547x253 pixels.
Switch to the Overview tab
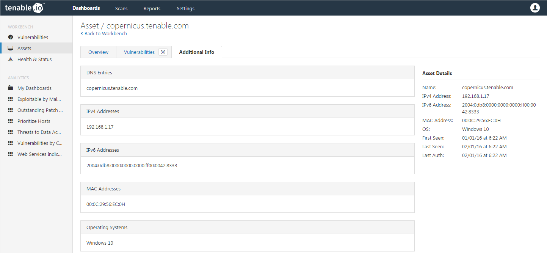(x=98, y=52)
